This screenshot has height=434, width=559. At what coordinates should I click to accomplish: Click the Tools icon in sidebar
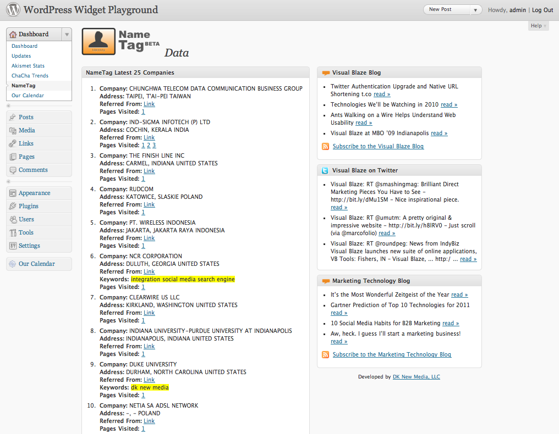pos(13,232)
